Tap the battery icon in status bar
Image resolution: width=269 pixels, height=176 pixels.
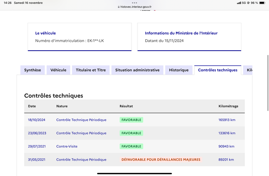pyautogui.click(x=262, y=3)
